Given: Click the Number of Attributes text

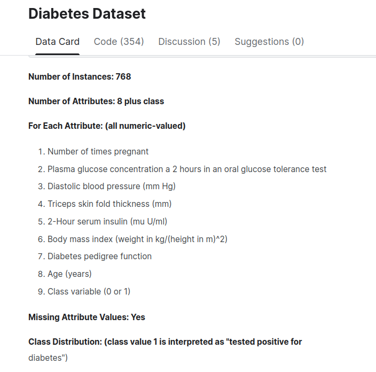Looking at the screenshot, I should tap(96, 101).
